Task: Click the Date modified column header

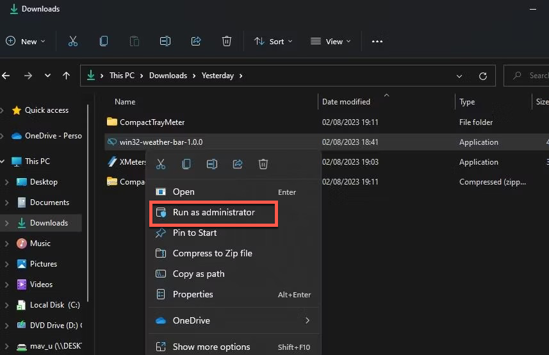Action: tap(346, 102)
